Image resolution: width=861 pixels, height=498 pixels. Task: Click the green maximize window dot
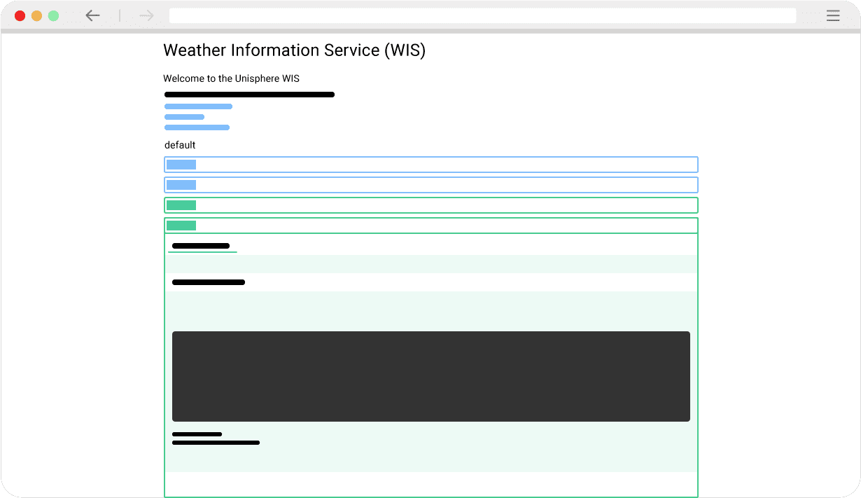[53, 15]
